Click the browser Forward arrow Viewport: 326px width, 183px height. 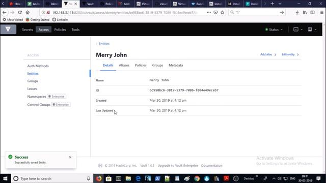[12, 12]
